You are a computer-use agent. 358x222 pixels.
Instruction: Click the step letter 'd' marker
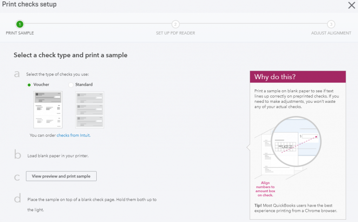coord(17,199)
